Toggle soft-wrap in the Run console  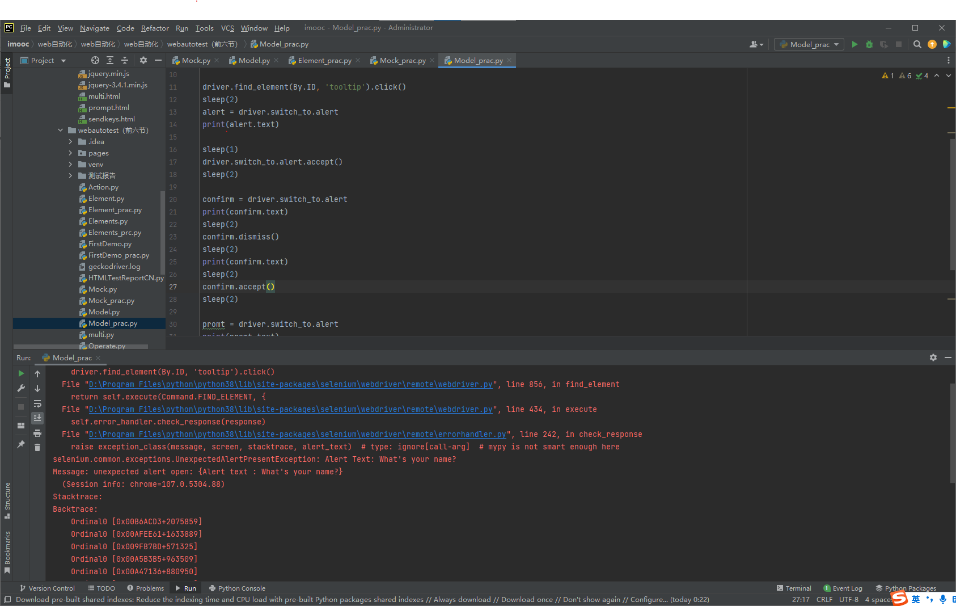click(37, 403)
